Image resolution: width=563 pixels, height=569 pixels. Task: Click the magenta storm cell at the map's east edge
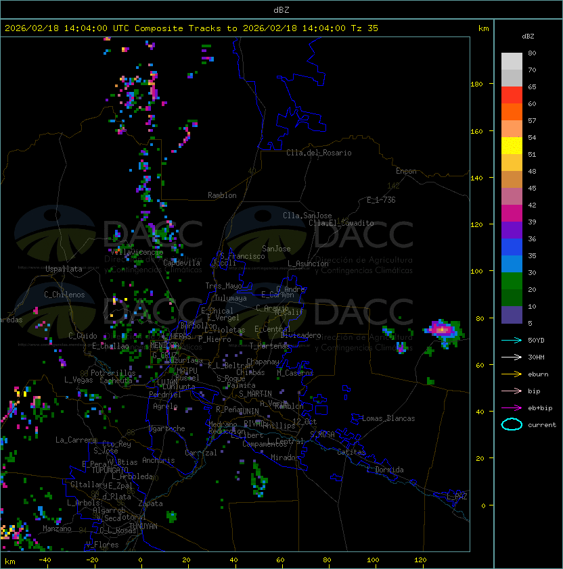442,330
